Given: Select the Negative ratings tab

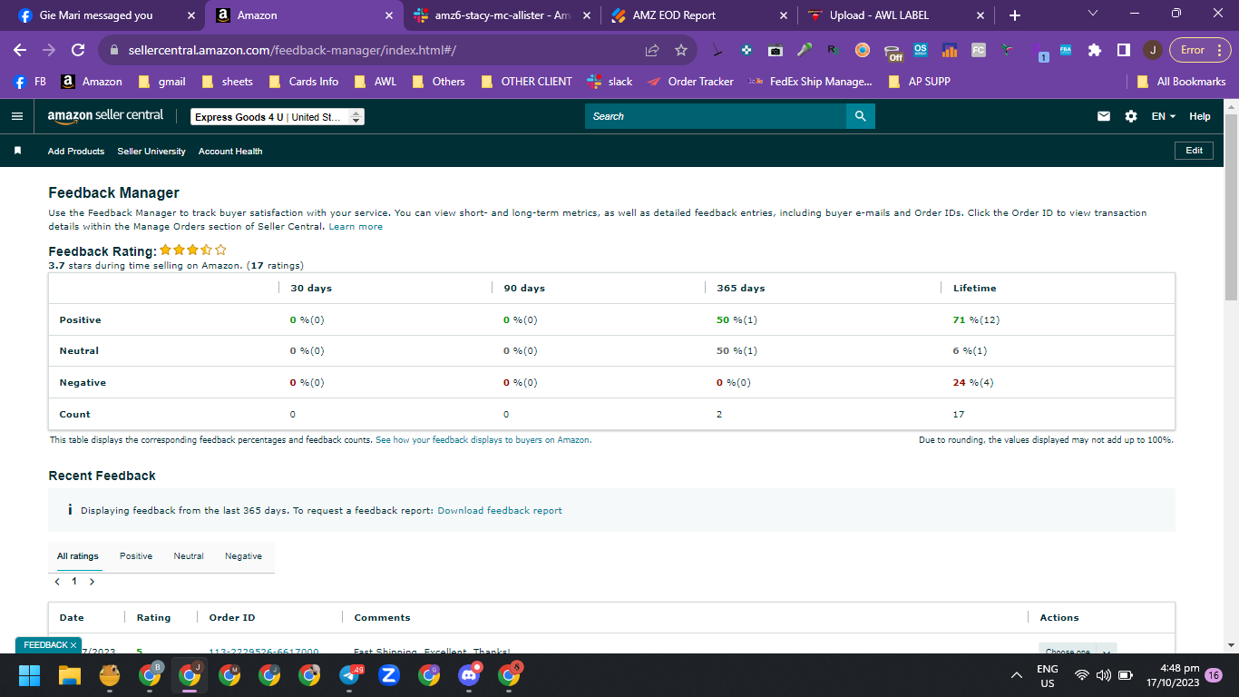Looking at the screenshot, I should coord(243,556).
